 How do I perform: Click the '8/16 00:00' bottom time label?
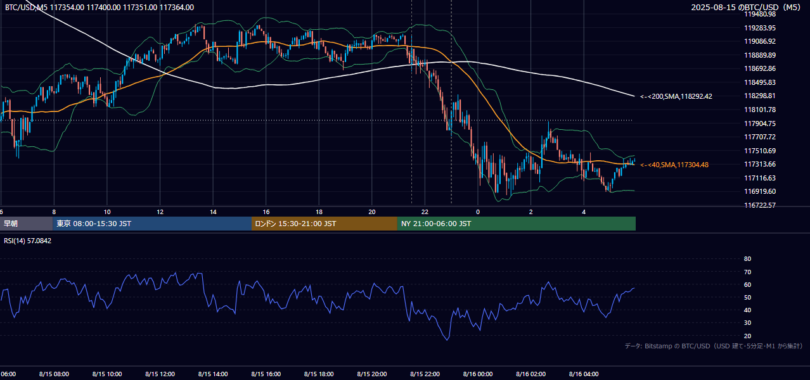tap(478, 374)
